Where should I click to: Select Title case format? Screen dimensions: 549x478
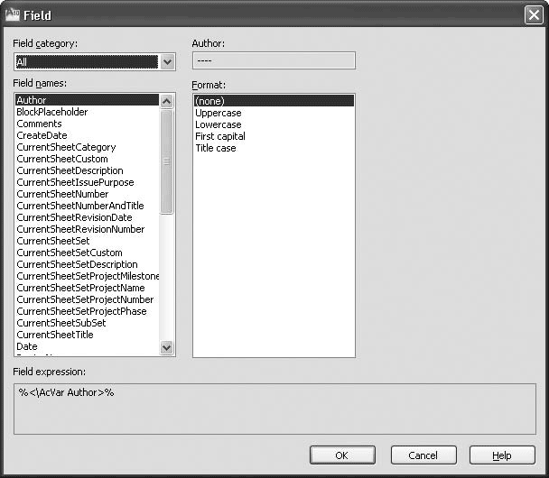click(x=215, y=148)
